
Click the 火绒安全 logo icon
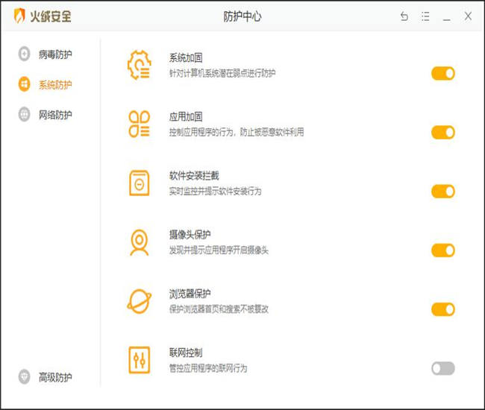(19, 16)
